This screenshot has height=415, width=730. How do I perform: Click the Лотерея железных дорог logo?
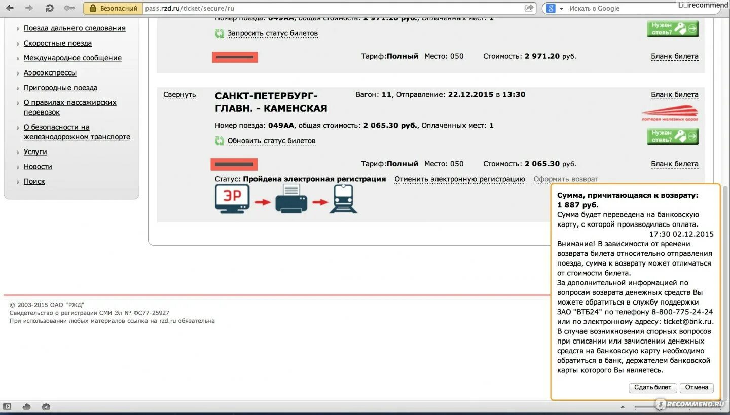(670, 113)
